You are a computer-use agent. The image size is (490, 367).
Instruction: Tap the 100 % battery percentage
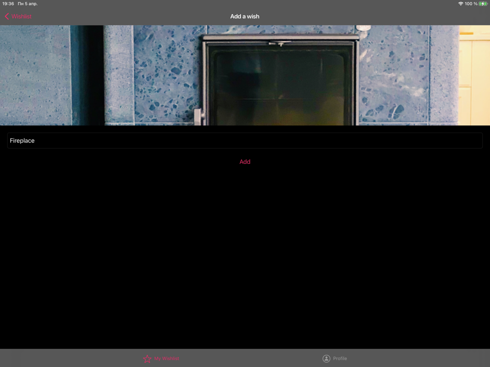(471, 4)
